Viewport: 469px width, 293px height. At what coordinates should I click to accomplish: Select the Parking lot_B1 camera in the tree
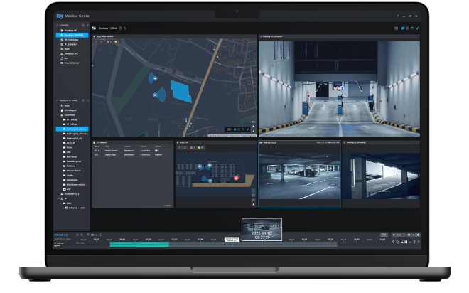point(72,138)
